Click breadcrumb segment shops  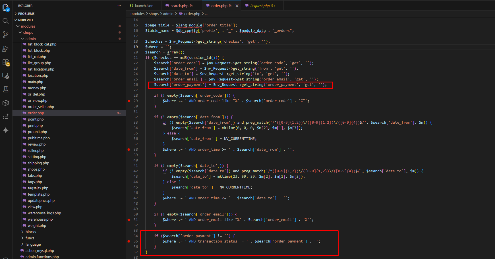[154, 14]
